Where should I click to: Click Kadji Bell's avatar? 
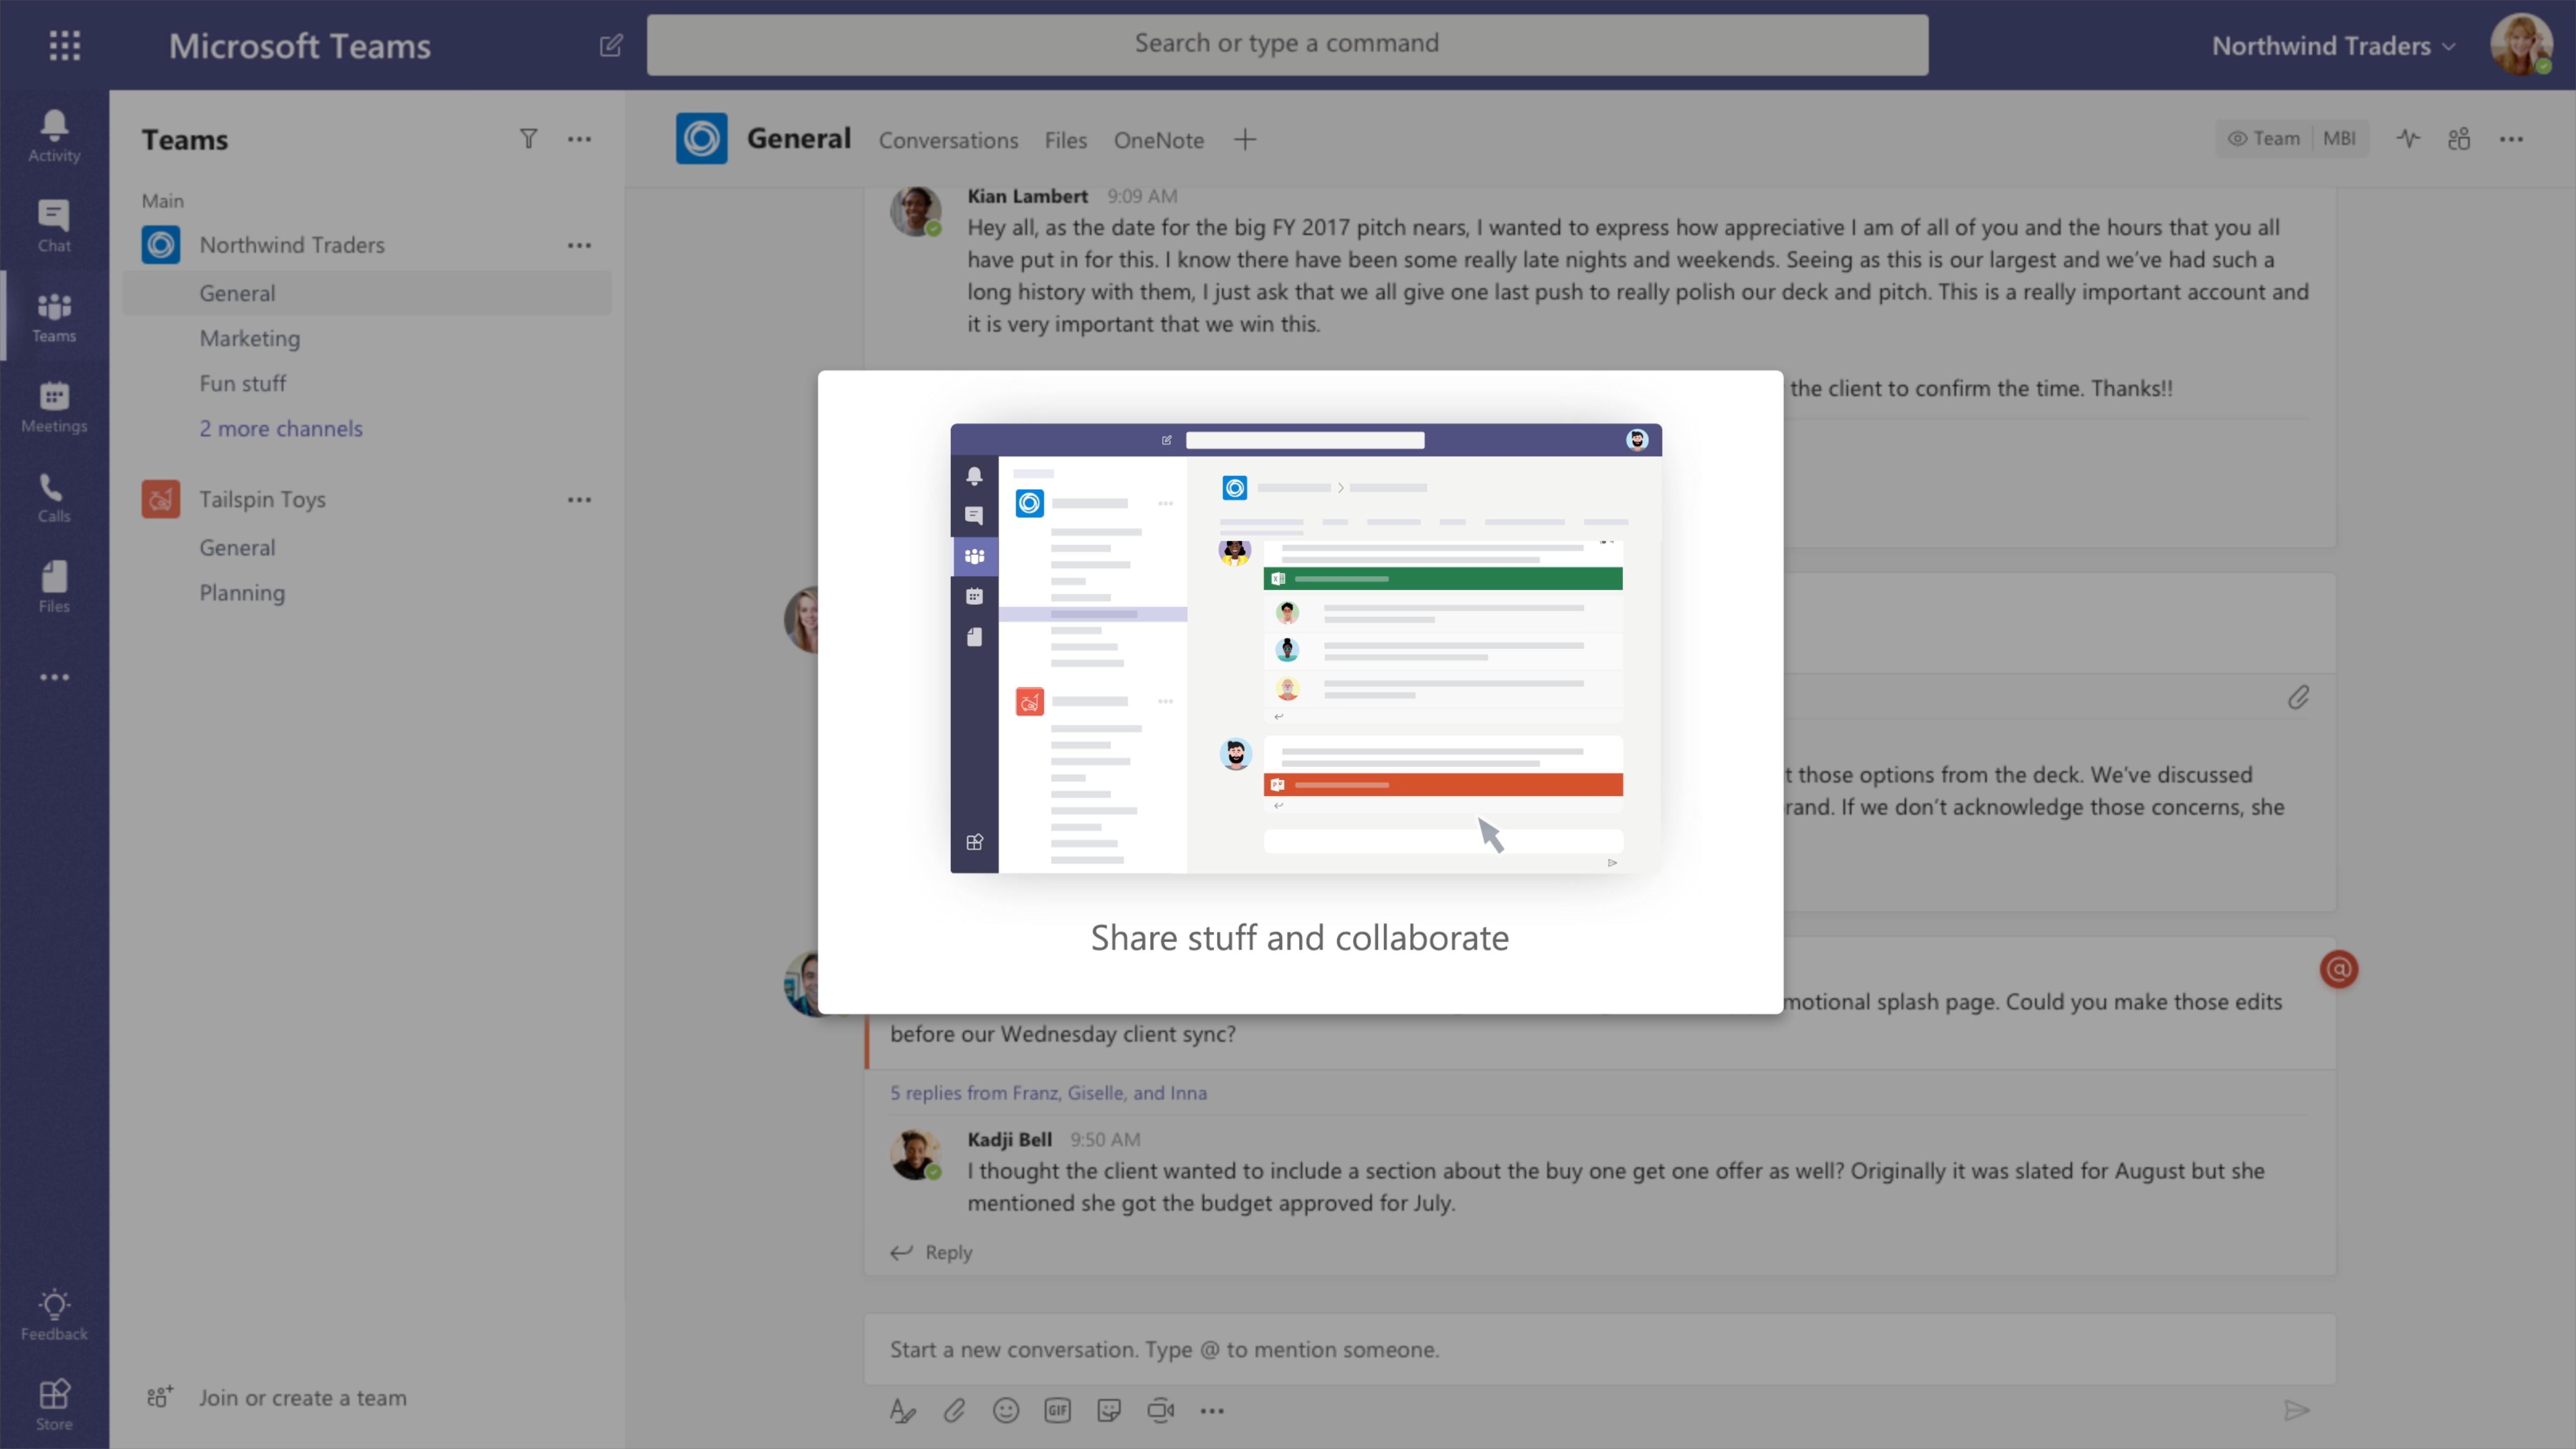(x=916, y=1155)
